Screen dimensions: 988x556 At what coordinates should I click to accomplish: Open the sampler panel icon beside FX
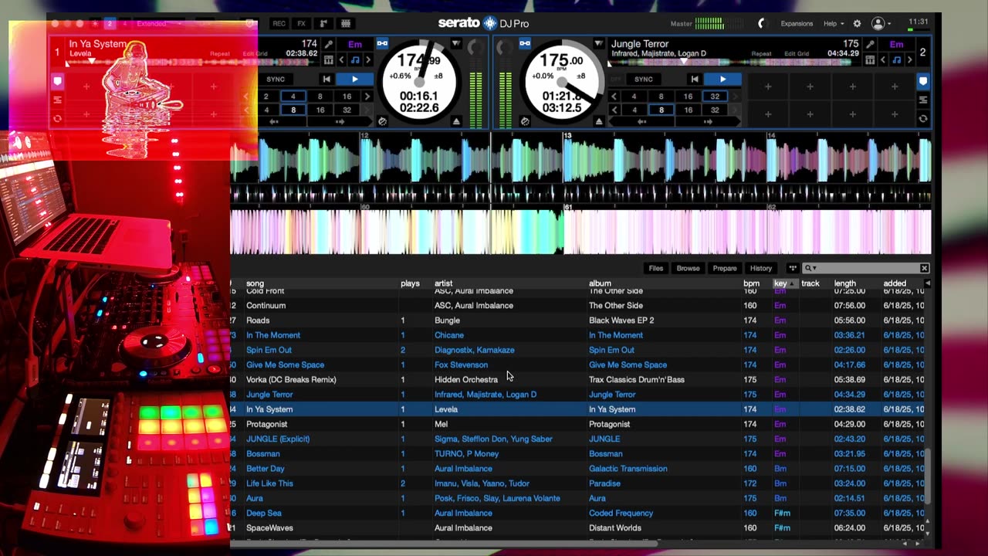[x=323, y=23]
